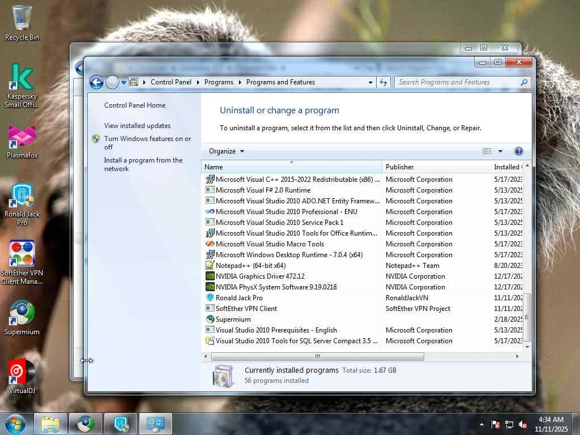The height and width of the screenshot is (435, 580).
Task: Launch Kaspersky Small Office desktop shortcut
Action: (x=22, y=86)
